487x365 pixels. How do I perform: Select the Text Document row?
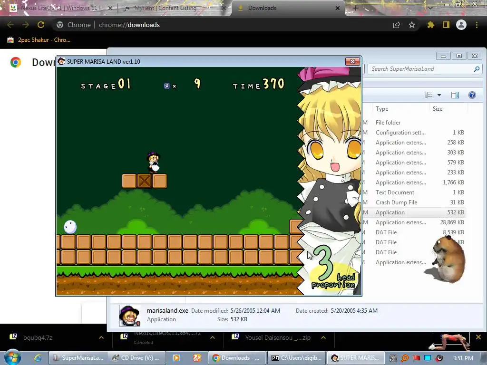[414, 192]
